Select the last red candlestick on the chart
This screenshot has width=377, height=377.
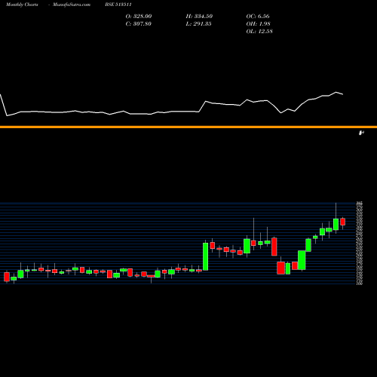pos(342,222)
